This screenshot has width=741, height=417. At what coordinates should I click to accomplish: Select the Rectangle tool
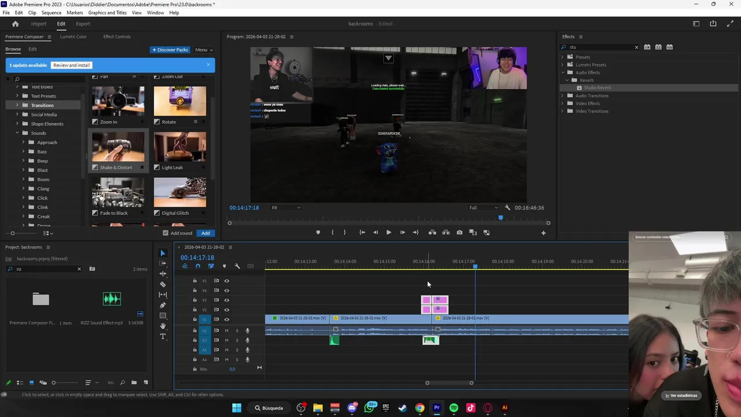click(x=163, y=316)
